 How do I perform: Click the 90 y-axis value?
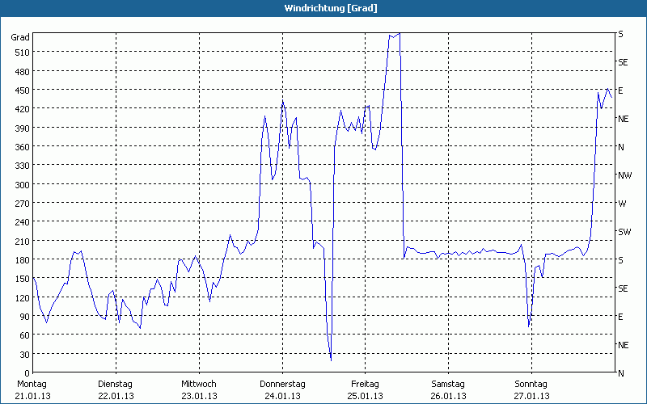(x=25, y=317)
